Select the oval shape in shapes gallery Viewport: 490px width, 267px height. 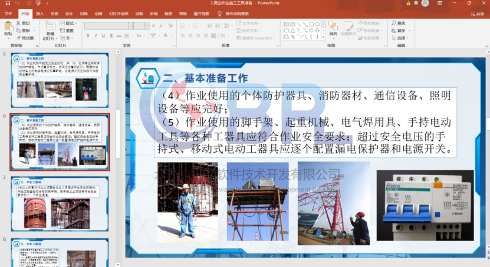(317, 24)
